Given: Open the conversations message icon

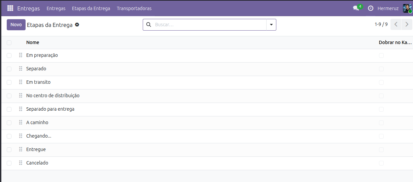Looking at the screenshot, I should (x=356, y=8).
